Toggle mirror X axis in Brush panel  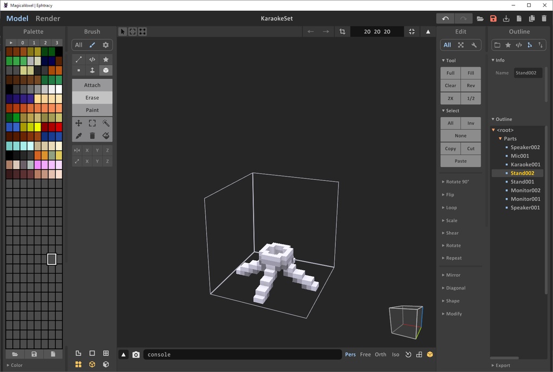87,150
